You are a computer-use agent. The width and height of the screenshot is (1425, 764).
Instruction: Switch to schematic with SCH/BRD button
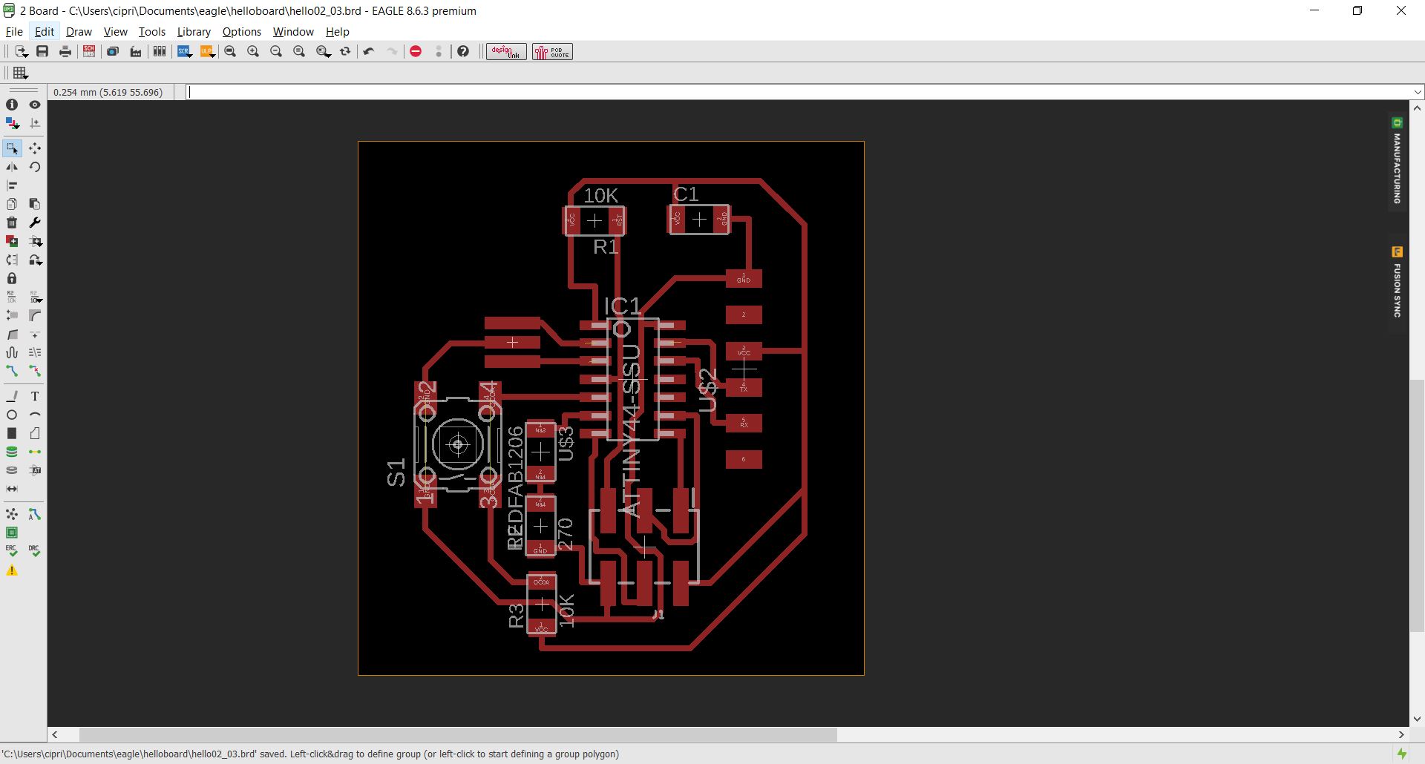click(x=89, y=51)
